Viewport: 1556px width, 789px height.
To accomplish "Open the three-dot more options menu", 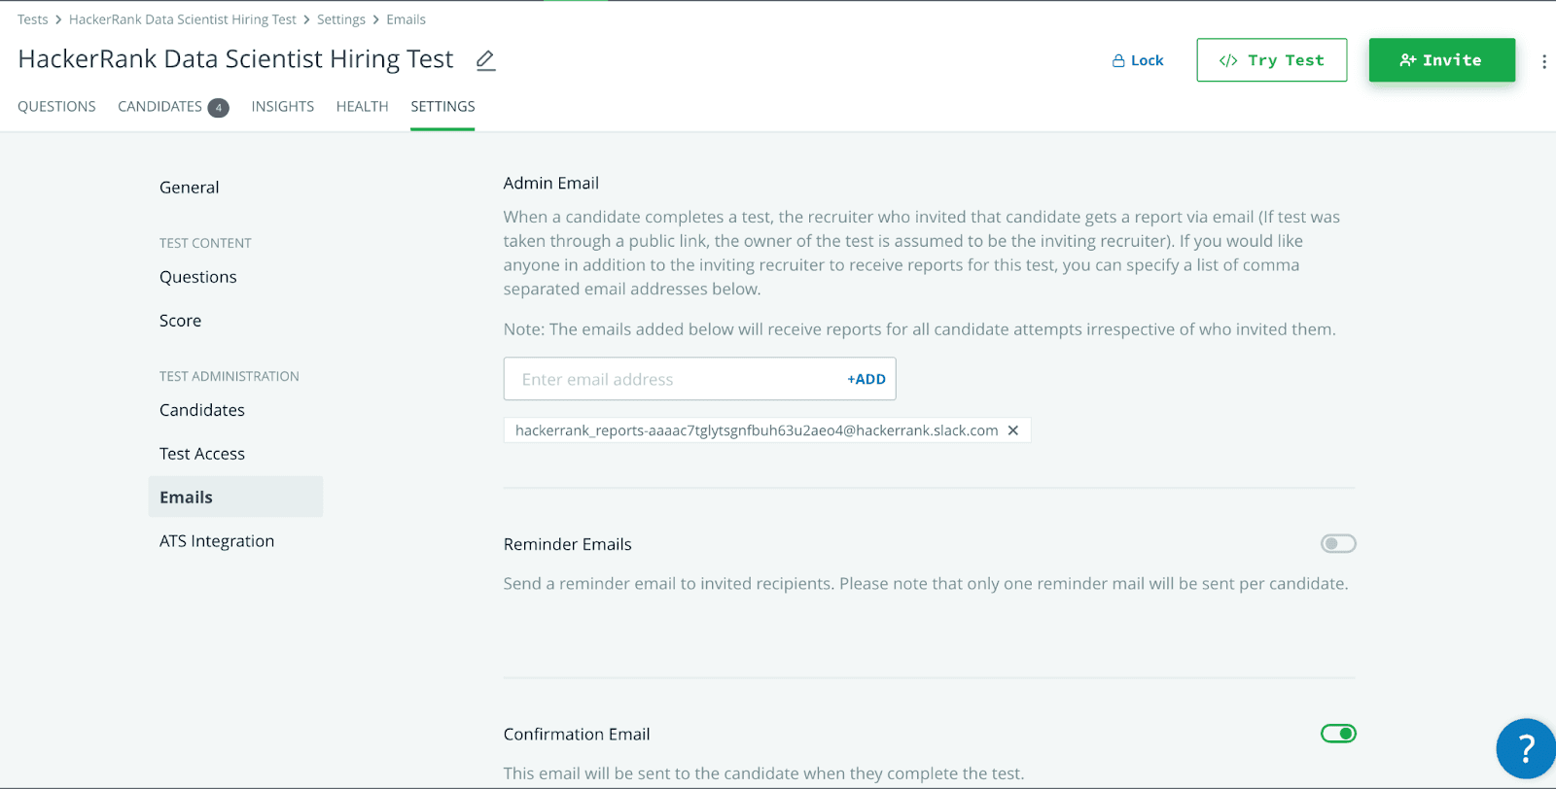I will [x=1543, y=61].
